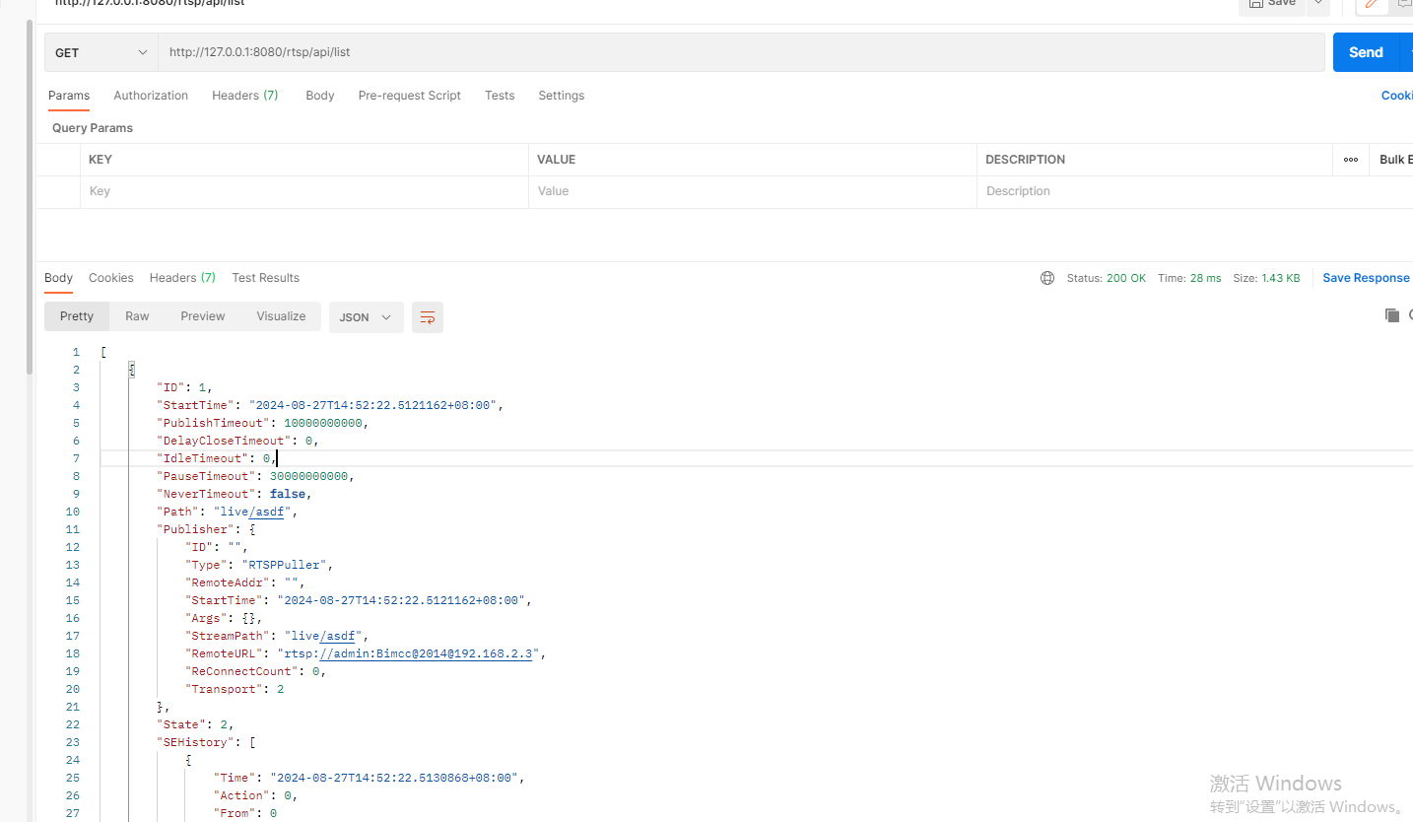Open the JSON format dropdown
Screen dimensions: 1413x822
[x=366, y=317]
